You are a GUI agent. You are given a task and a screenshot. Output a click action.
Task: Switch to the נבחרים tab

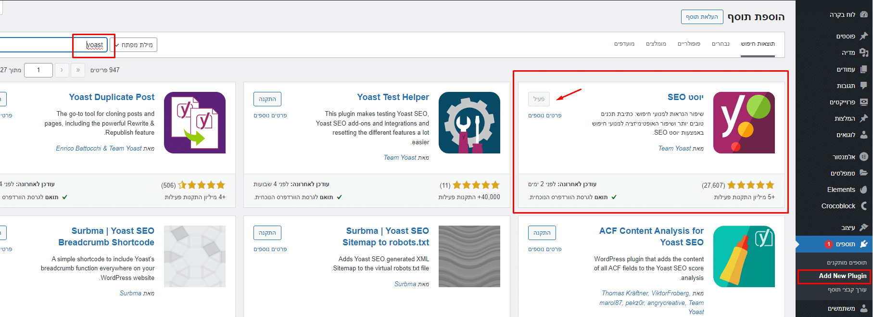[x=721, y=44]
